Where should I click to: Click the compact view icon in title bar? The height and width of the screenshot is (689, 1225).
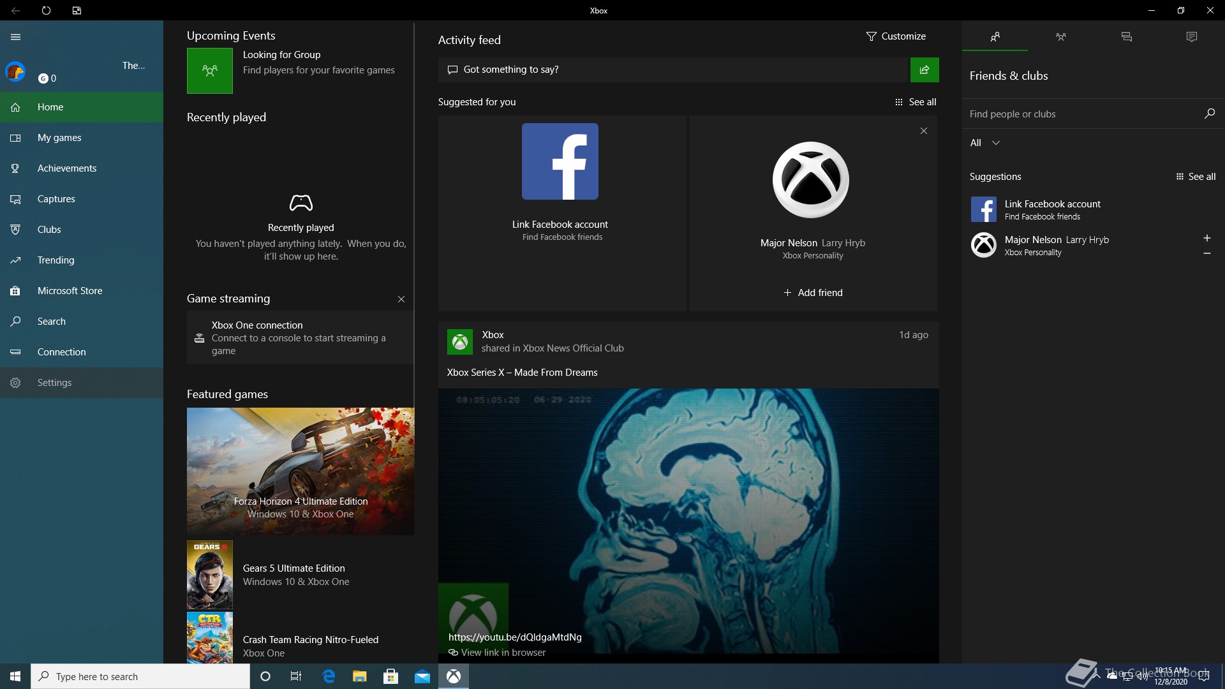[x=77, y=10]
